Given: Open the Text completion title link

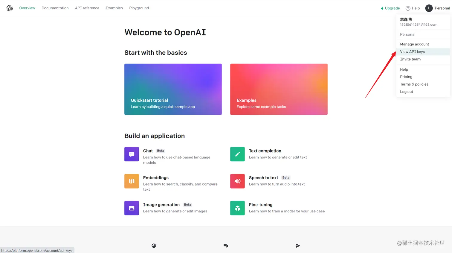Looking at the screenshot, I should click(265, 151).
